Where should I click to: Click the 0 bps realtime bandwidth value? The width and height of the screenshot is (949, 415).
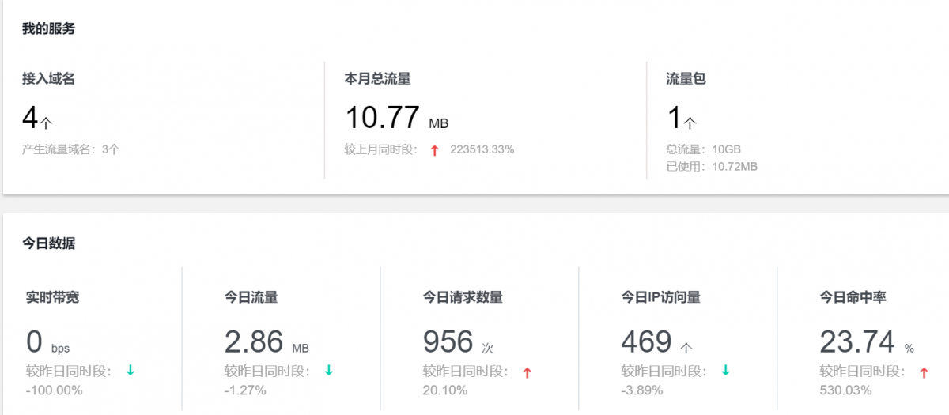47,343
